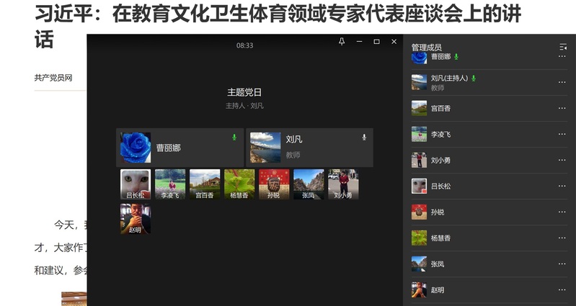576x306 pixels.
Task: Pin the meeting window on top
Action: pos(342,42)
